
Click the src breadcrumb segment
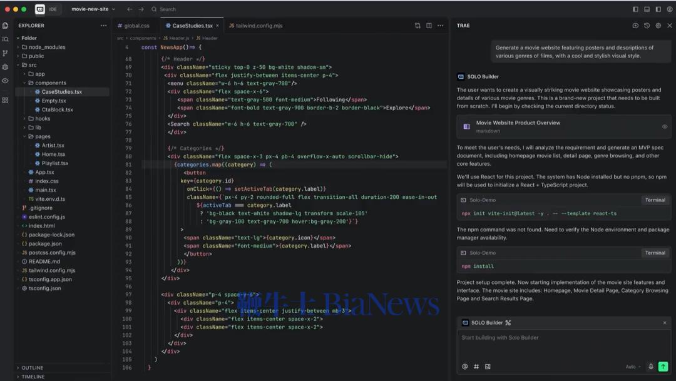120,38
